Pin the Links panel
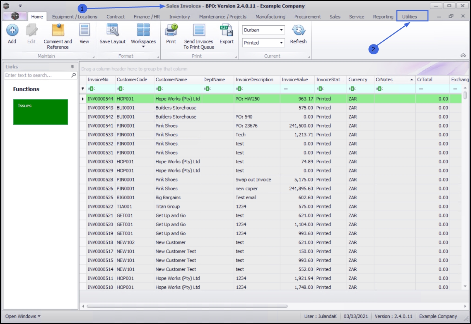471x324 pixels. click(x=72, y=67)
